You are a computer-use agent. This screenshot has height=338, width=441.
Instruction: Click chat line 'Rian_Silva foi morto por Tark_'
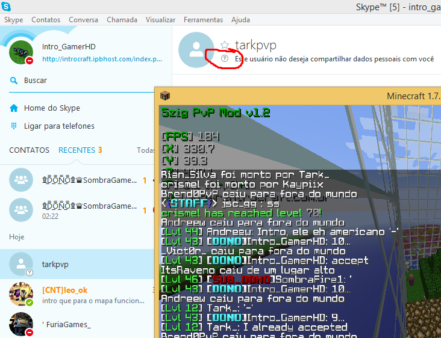(245, 174)
